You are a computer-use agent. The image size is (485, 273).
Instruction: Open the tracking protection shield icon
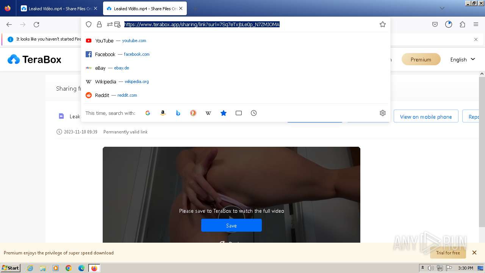coord(89,24)
